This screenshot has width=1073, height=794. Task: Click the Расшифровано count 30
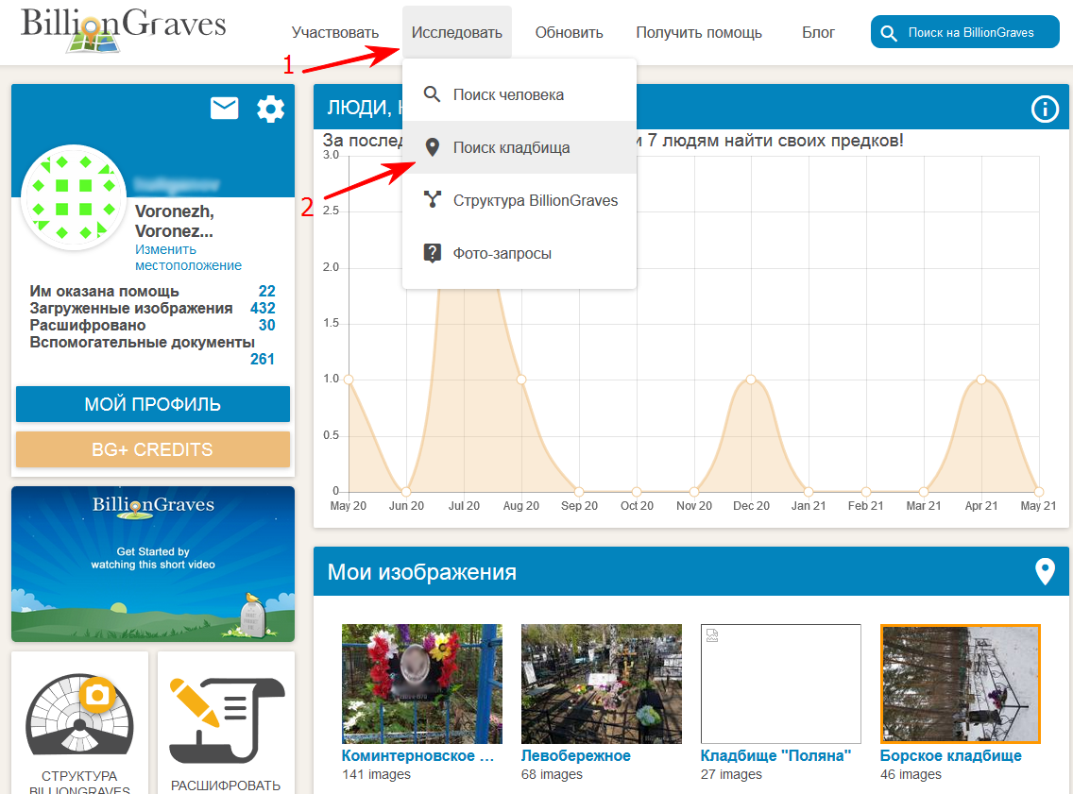[267, 325]
